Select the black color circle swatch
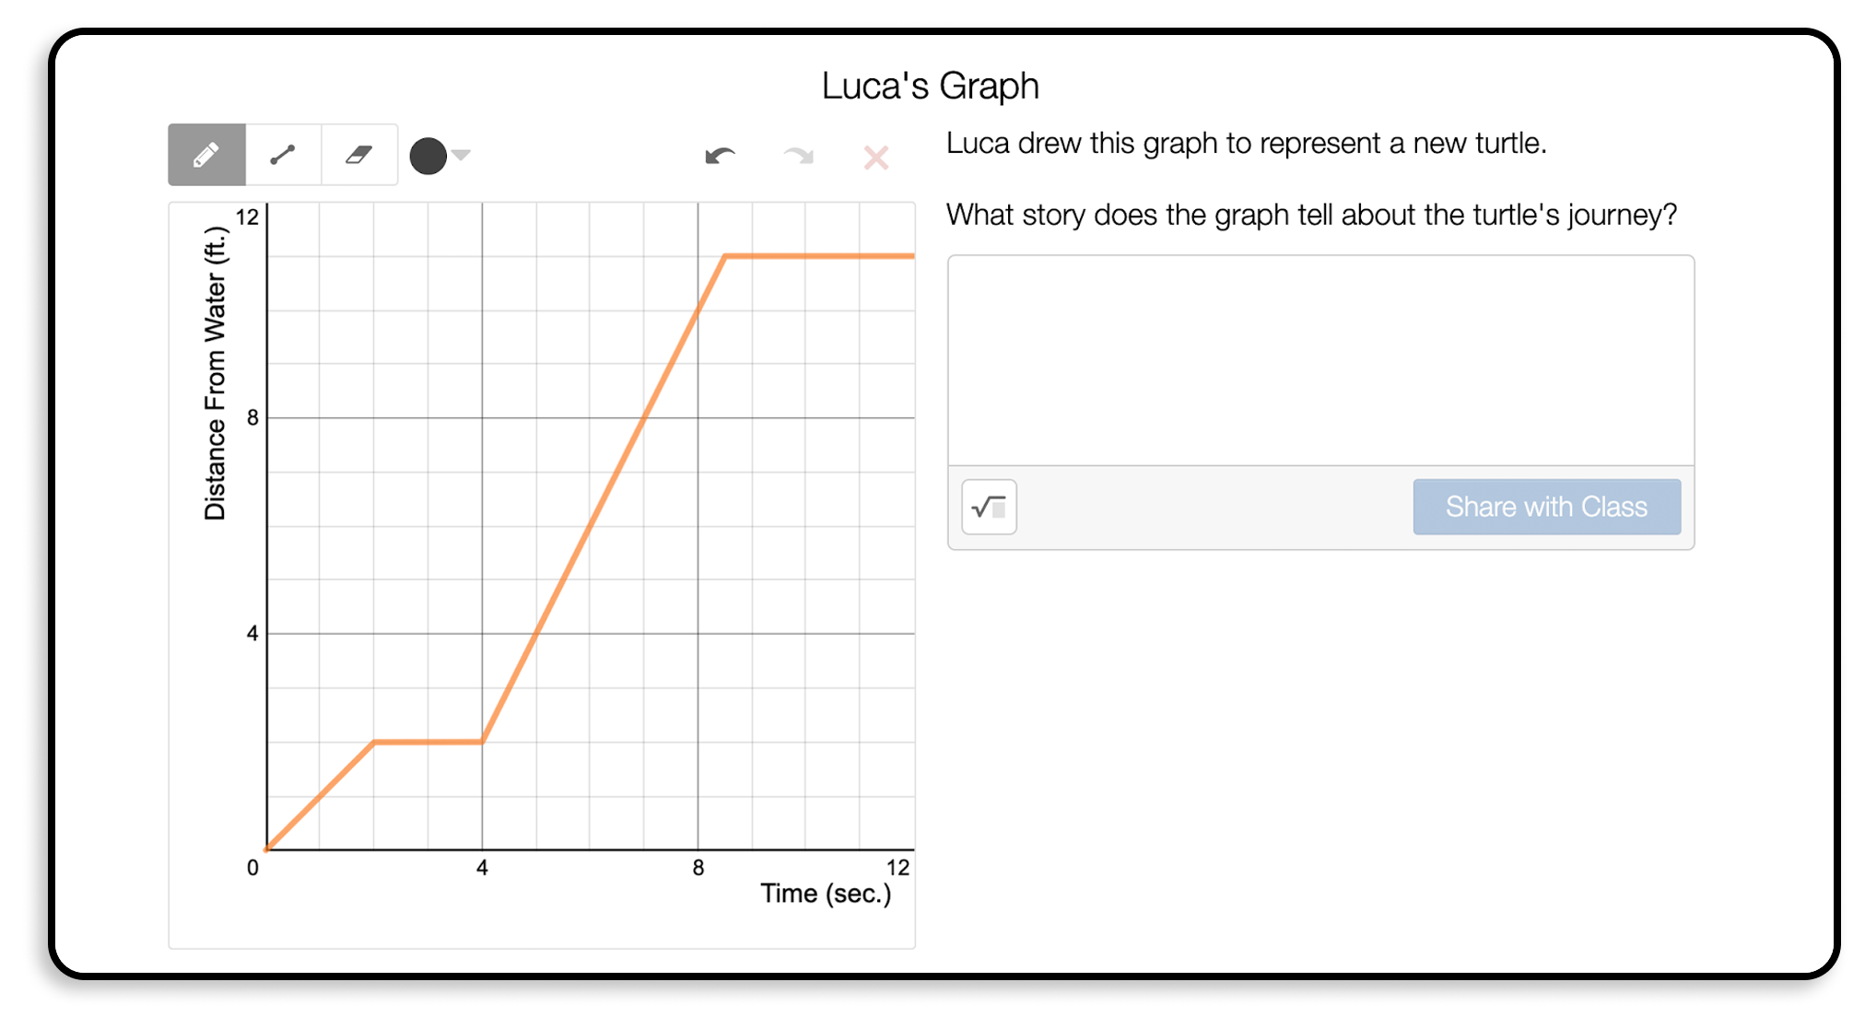 click(x=428, y=155)
